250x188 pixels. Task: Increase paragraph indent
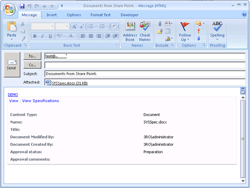(x=115, y=36)
